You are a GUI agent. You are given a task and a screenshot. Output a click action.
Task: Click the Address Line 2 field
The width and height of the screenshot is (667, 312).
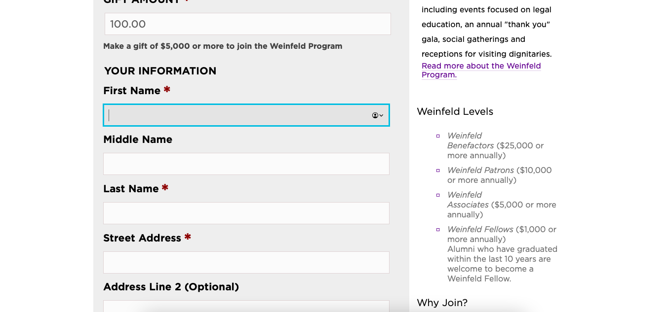point(246,306)
